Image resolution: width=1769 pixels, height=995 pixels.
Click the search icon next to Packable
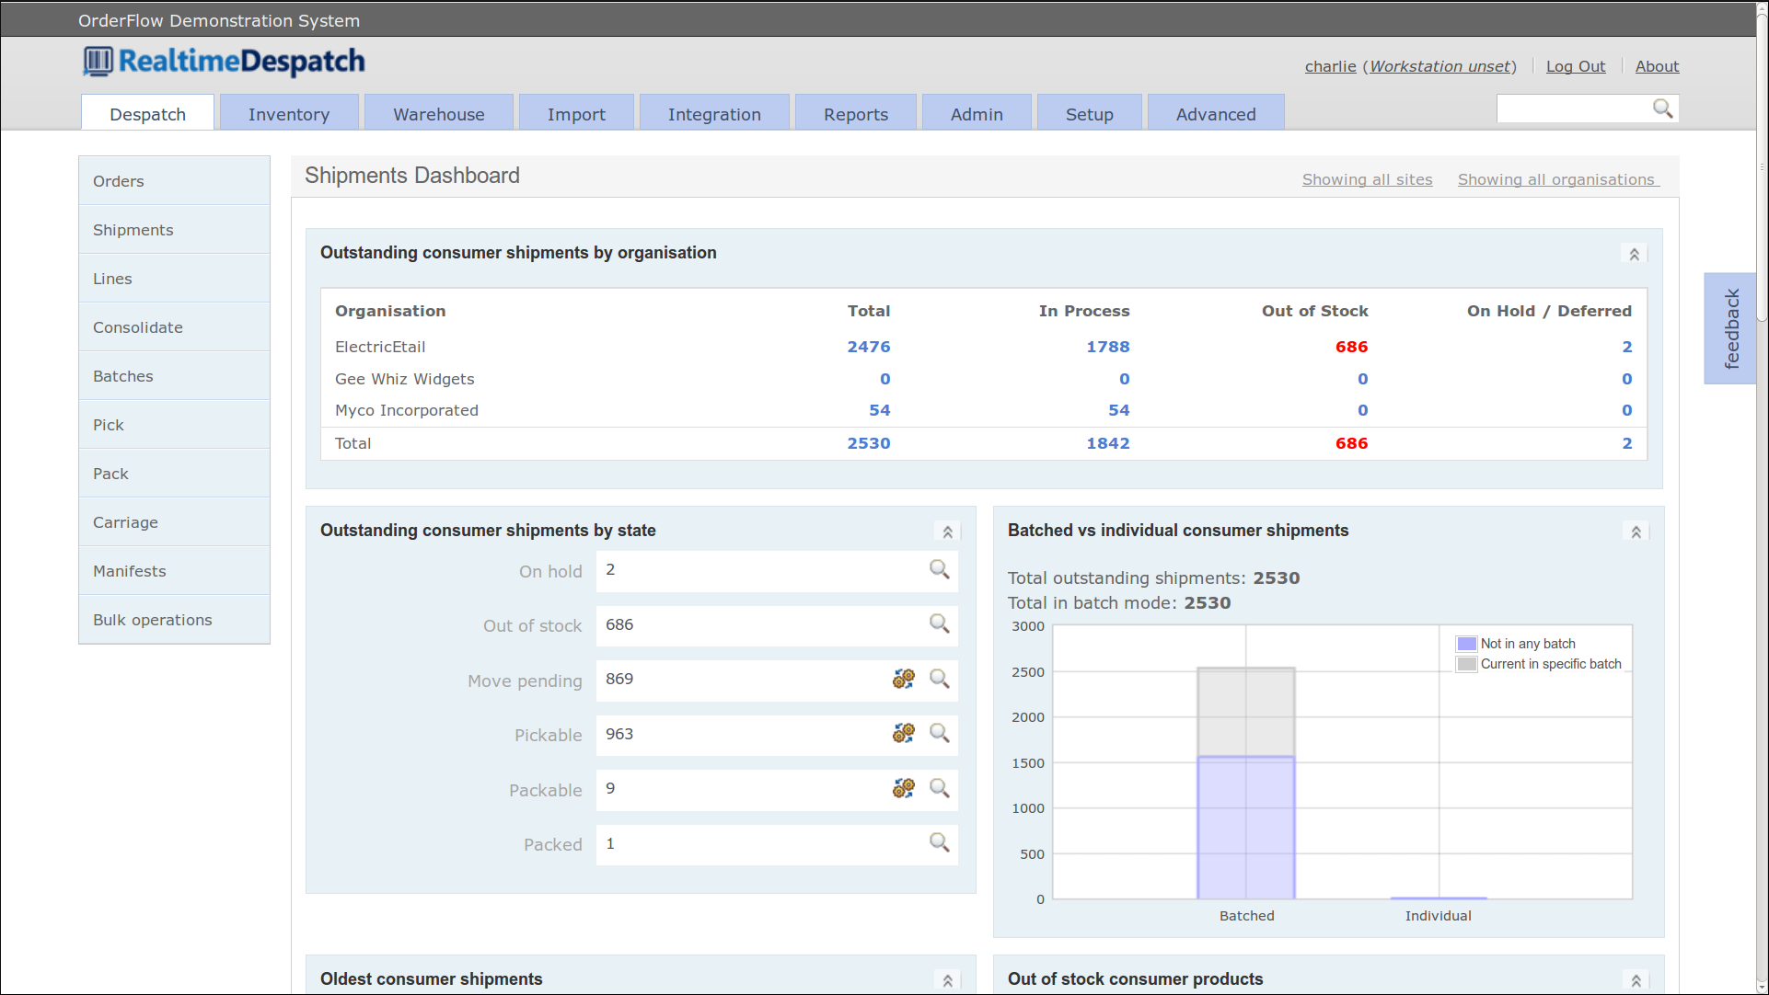[941, 787]
